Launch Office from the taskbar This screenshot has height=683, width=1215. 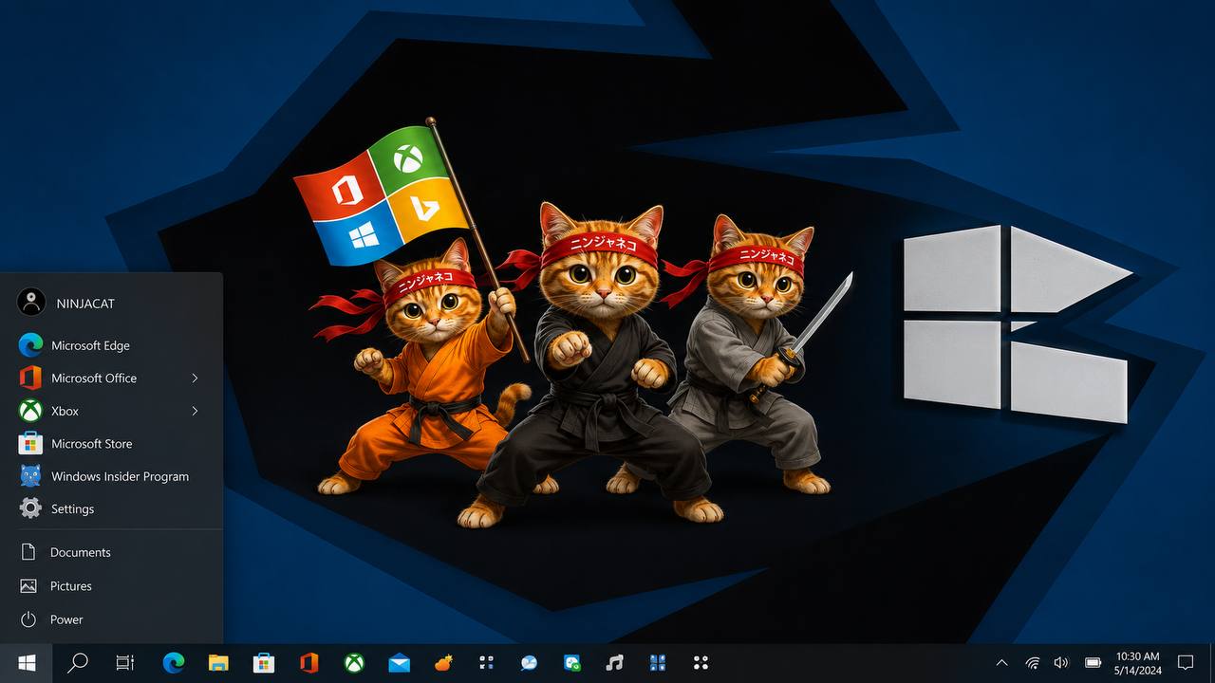308,663
